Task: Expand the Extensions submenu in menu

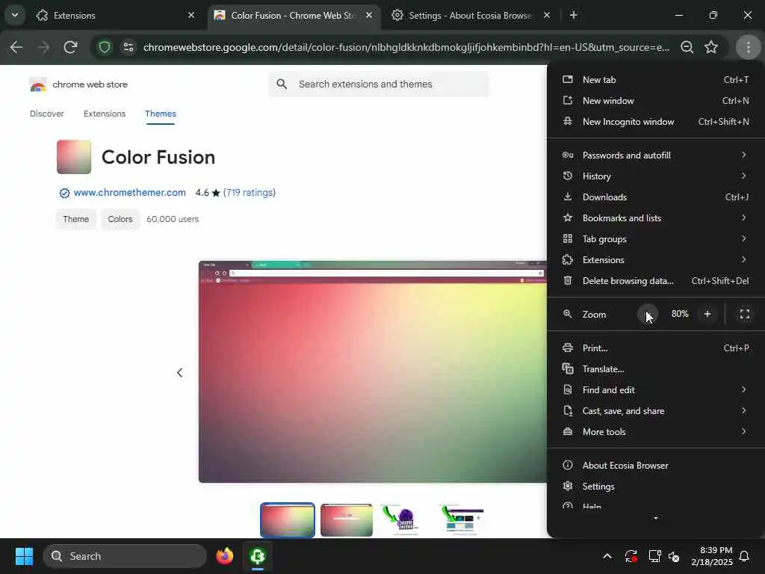Action: (x=656, y=260)
